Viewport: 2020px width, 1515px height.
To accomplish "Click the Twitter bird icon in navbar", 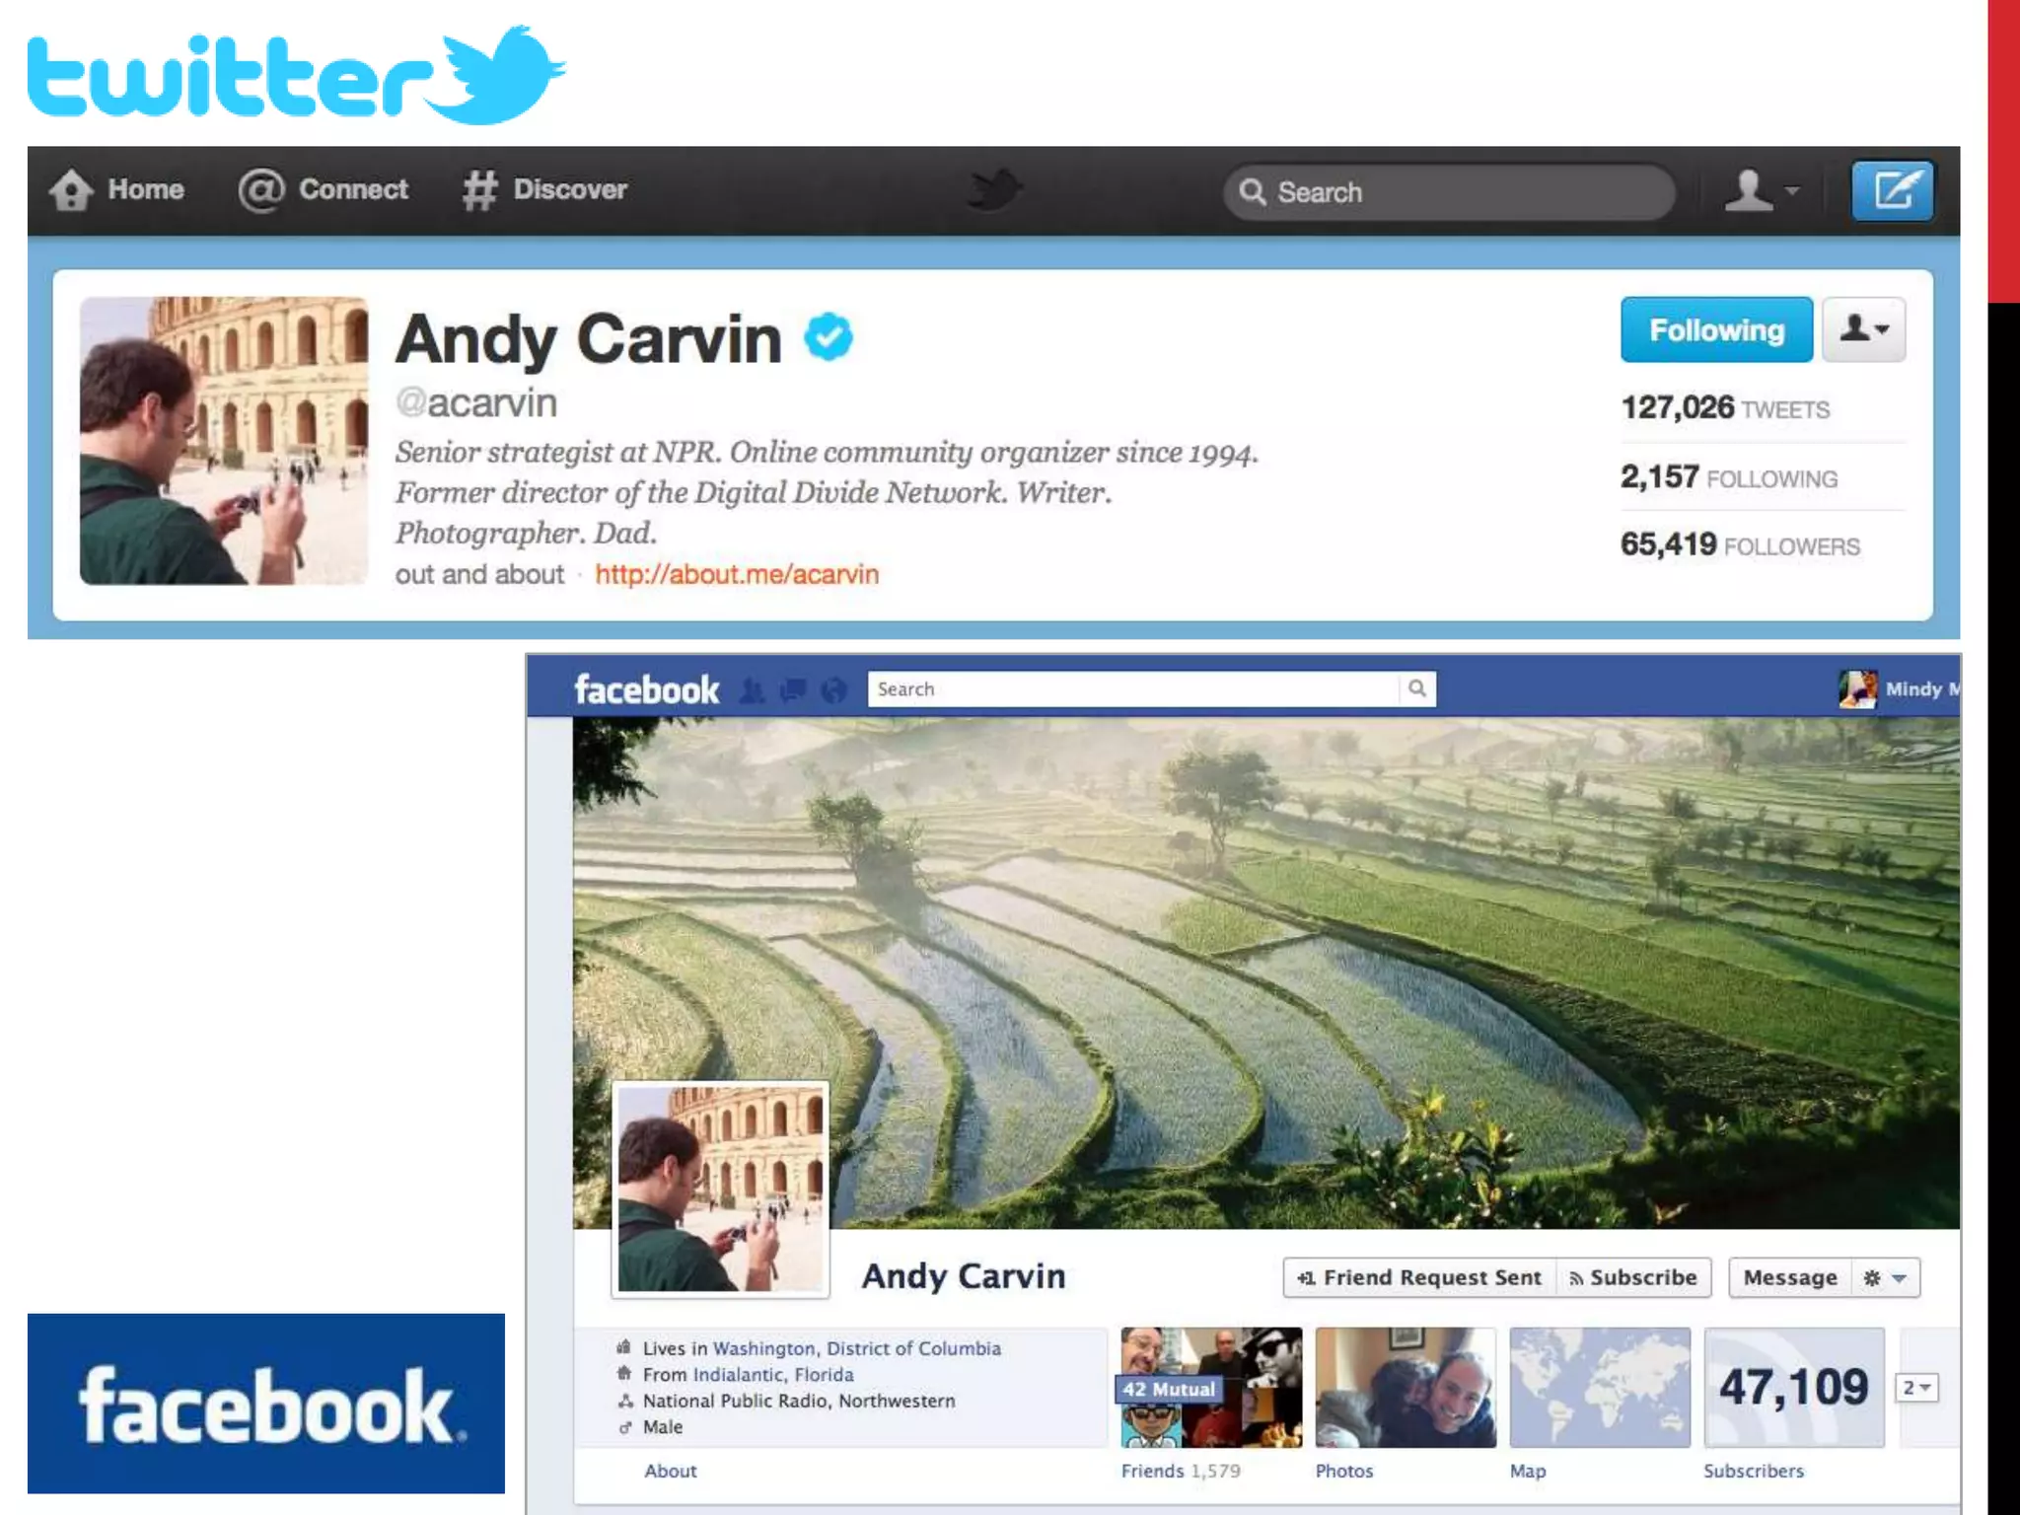I will (x=993, y=189).
